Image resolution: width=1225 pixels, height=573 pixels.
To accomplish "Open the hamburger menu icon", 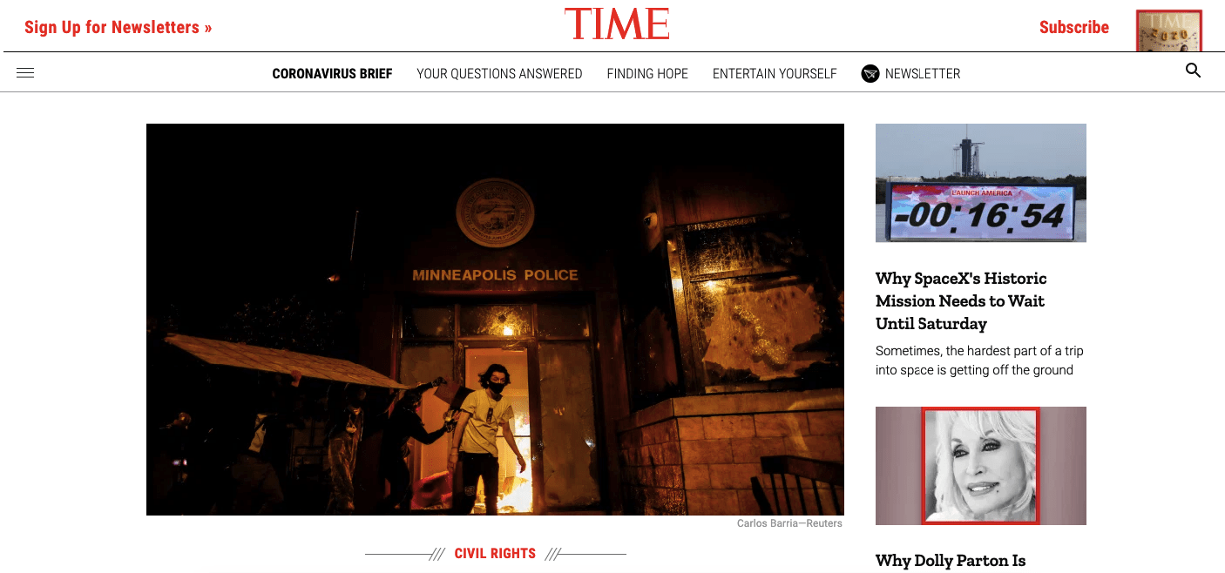I will click(25, 73).
